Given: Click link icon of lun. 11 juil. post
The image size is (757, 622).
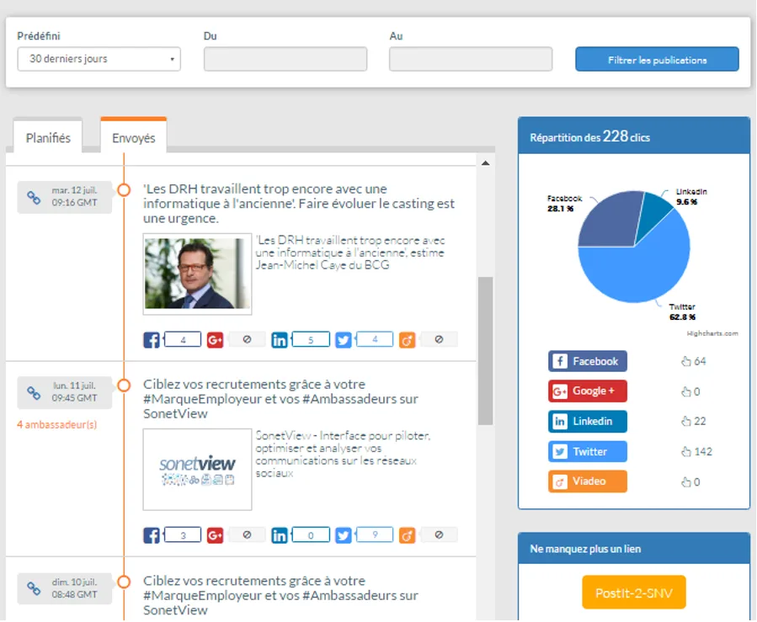Looking at the screenshot, I should click(x=34, y=392).
